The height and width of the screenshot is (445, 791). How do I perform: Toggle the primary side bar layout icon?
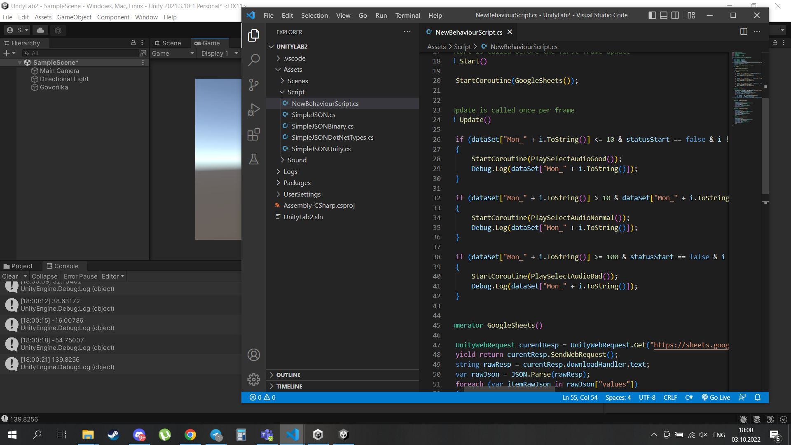click(x=652, y=15)
